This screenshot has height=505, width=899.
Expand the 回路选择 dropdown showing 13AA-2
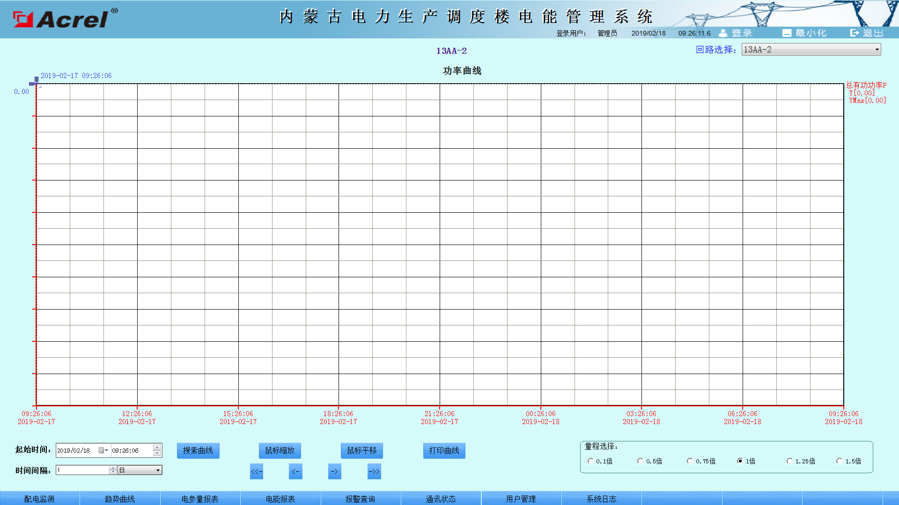click(x=811, y=50)
